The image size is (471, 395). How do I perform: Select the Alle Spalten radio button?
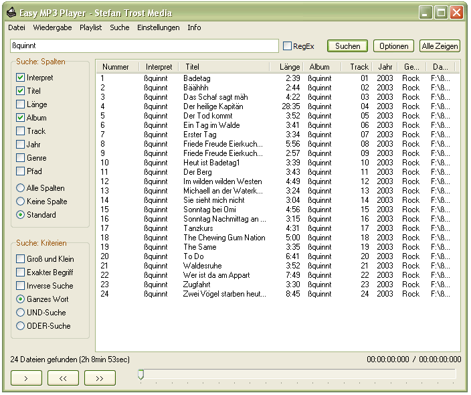[x=20, y=188]
